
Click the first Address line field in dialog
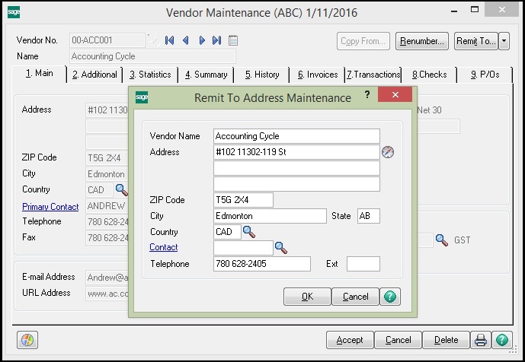tap(296, 152)
